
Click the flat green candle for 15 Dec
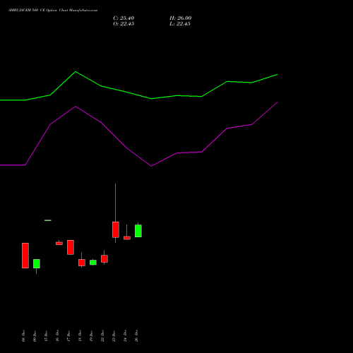48,220
